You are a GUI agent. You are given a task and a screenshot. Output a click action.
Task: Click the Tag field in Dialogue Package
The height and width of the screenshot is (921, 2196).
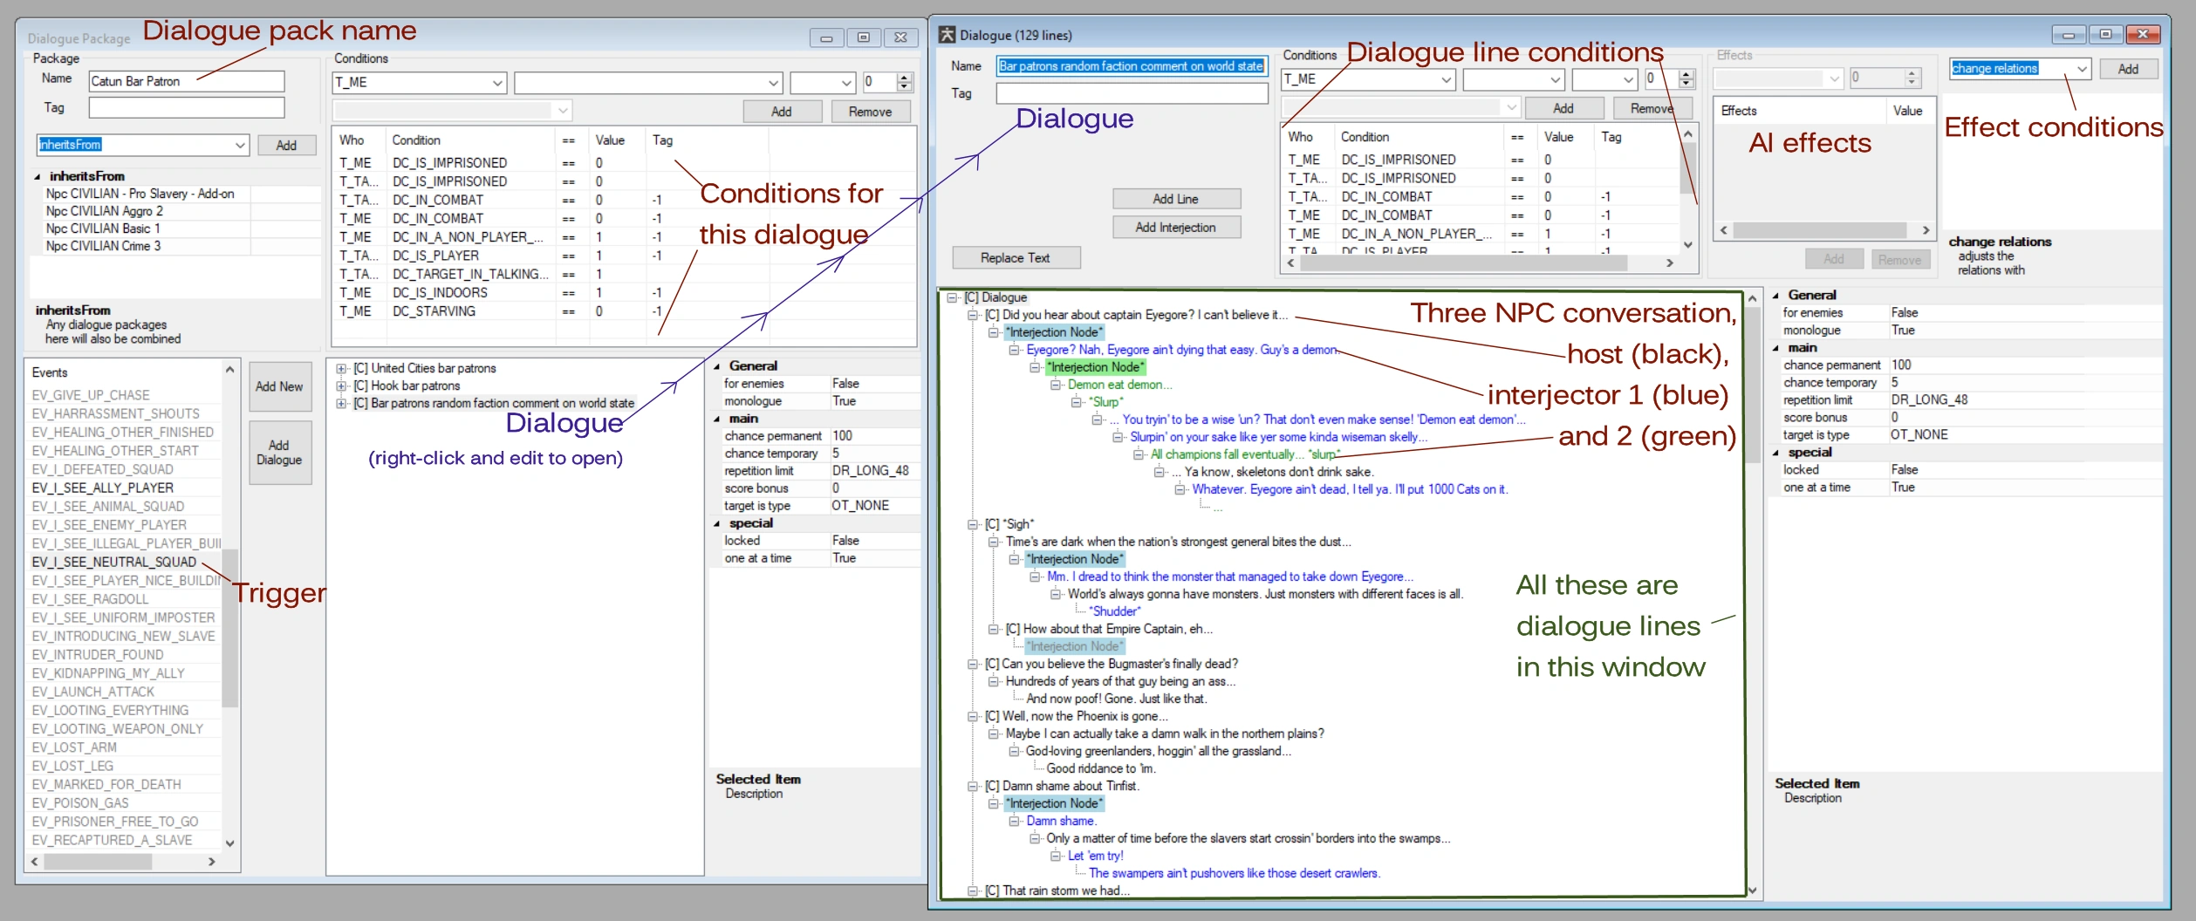click(187, 107)
